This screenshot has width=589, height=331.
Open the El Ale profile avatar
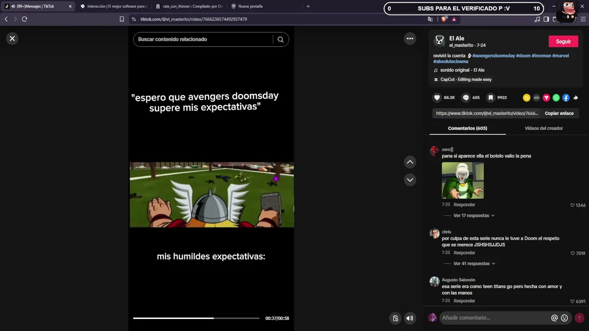pyautogui.click(x=440, y=41)
